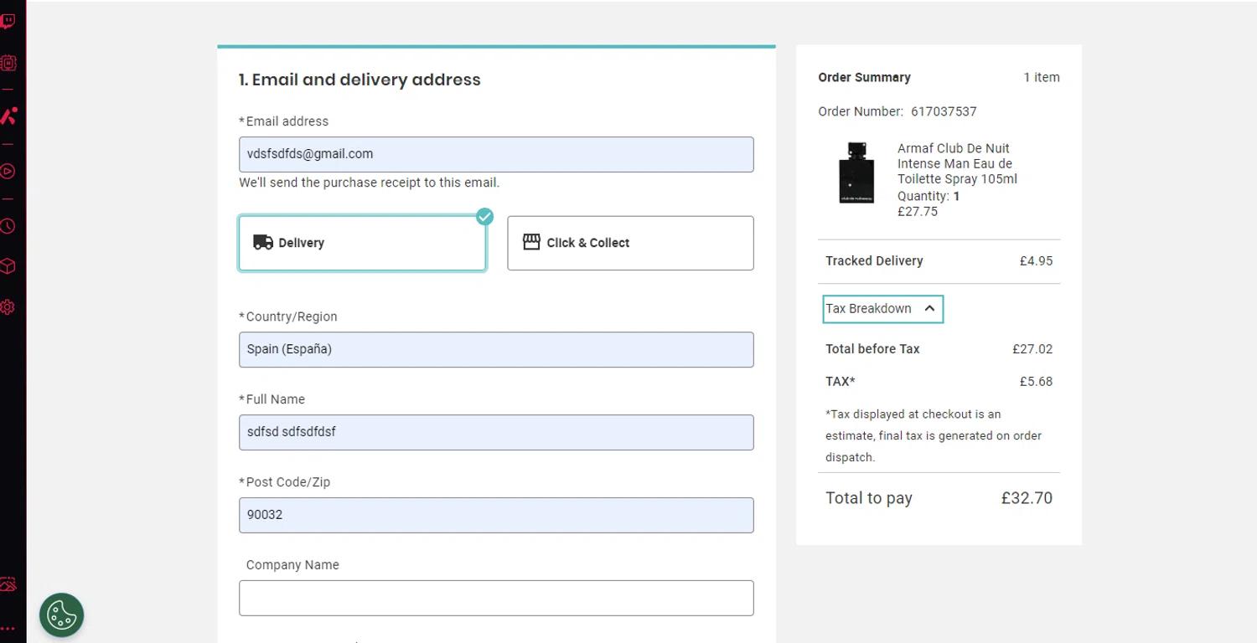Click the 'Order Summary' heading
Screen dimensions: 1257x643
[x=864, y=77]
